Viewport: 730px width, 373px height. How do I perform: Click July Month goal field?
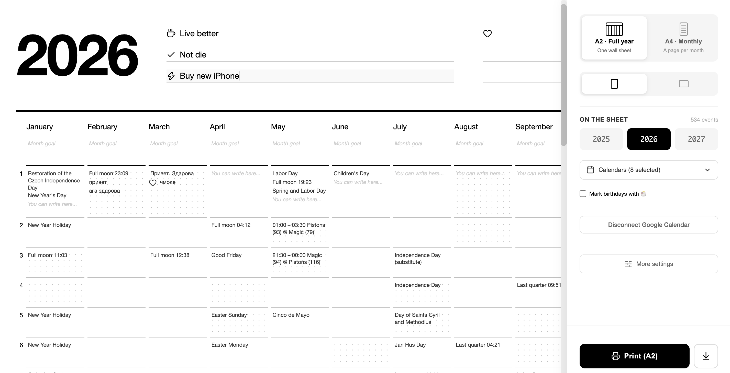422,144
